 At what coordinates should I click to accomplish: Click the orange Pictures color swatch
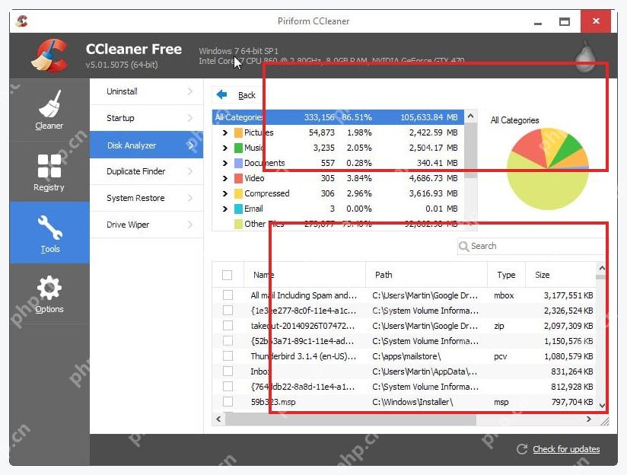[238, 132]
